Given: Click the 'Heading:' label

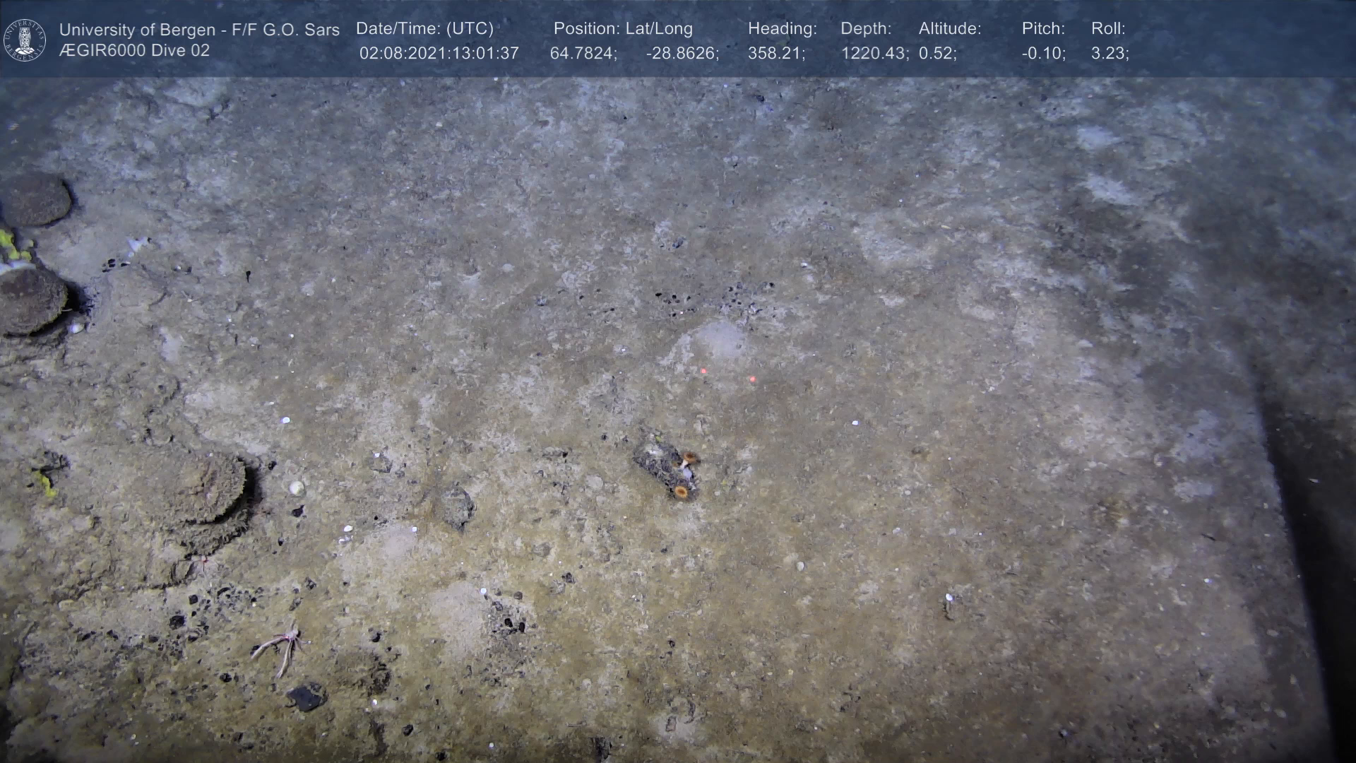Looking at the screenshot, I should 782,28.
